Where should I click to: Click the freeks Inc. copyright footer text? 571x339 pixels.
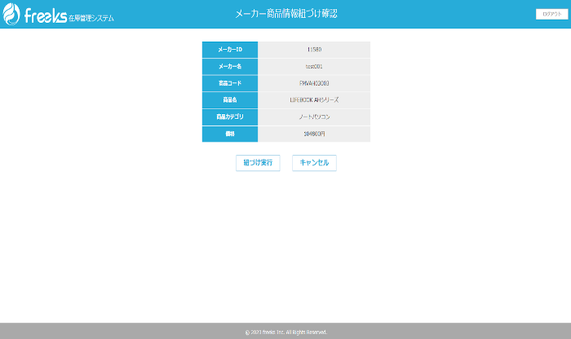285,332
